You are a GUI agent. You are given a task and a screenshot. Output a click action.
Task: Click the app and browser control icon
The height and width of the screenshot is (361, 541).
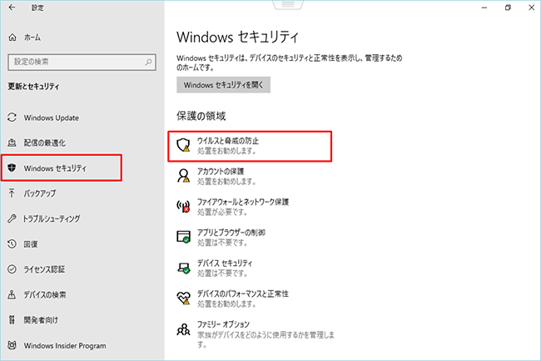point(184,237)
